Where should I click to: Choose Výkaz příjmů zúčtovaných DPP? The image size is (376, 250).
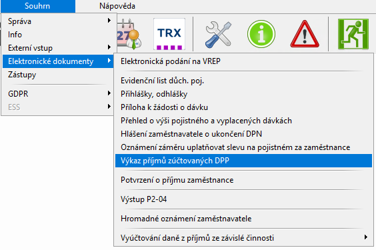click(243, 161)
